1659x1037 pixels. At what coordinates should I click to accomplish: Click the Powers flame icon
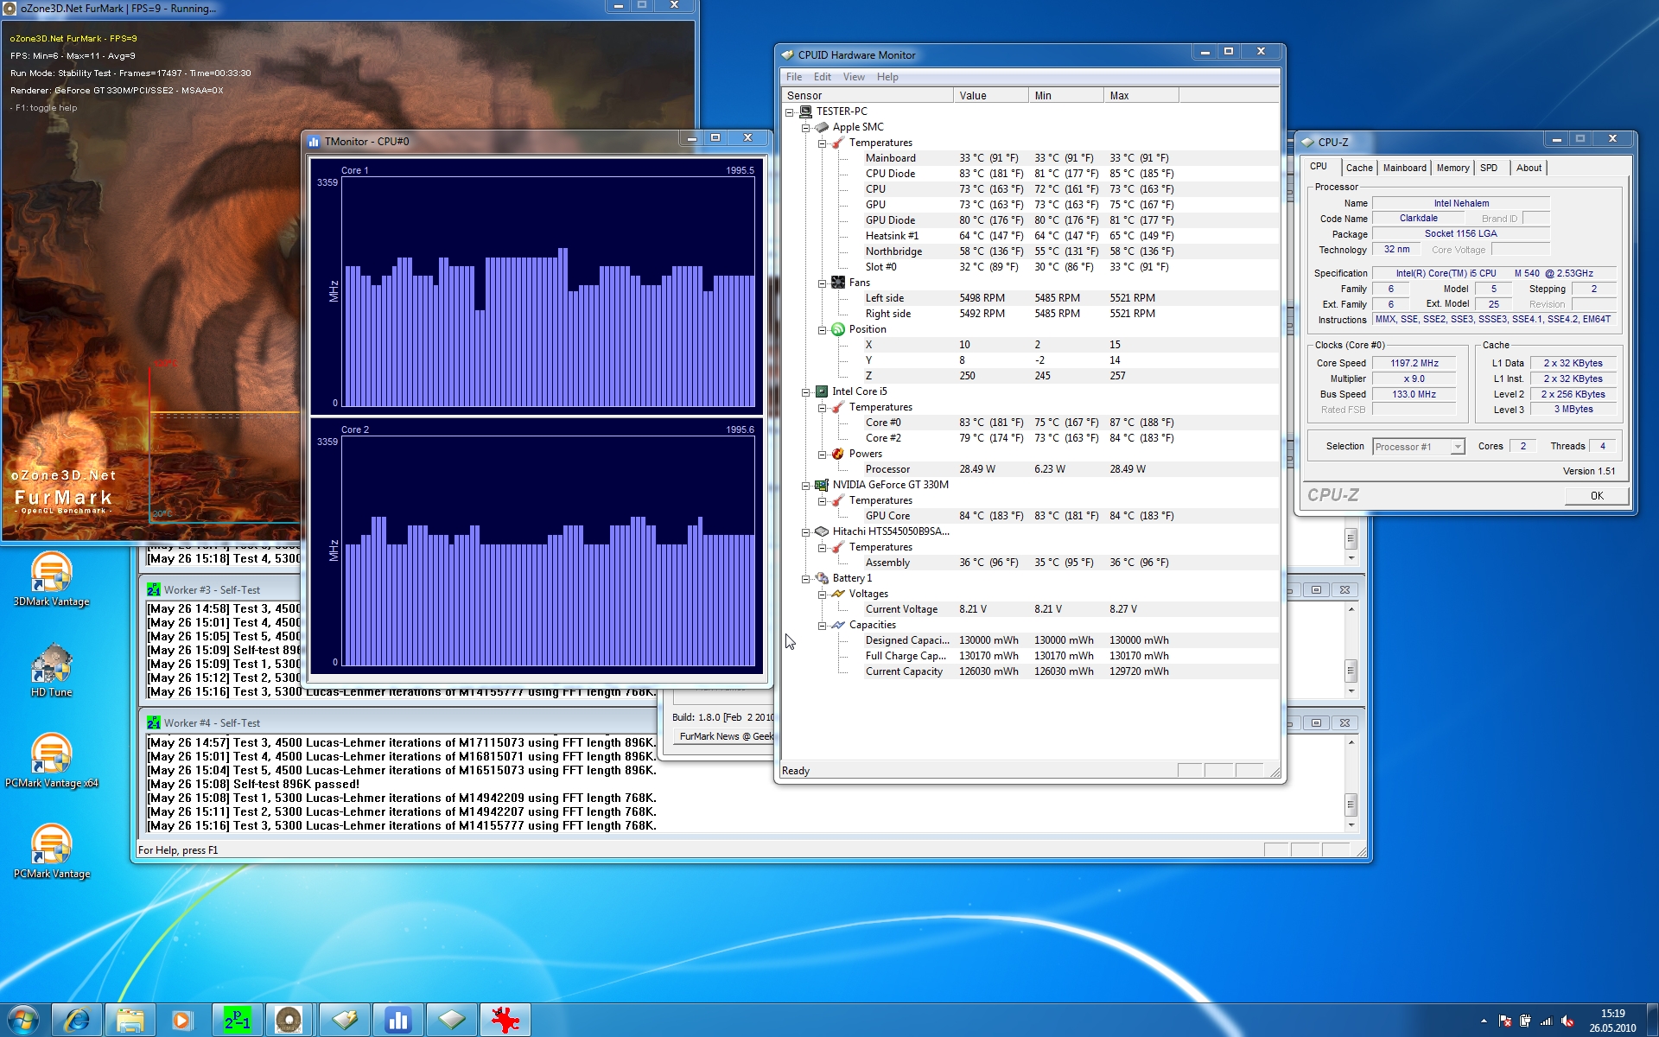[x=838, y=454]
